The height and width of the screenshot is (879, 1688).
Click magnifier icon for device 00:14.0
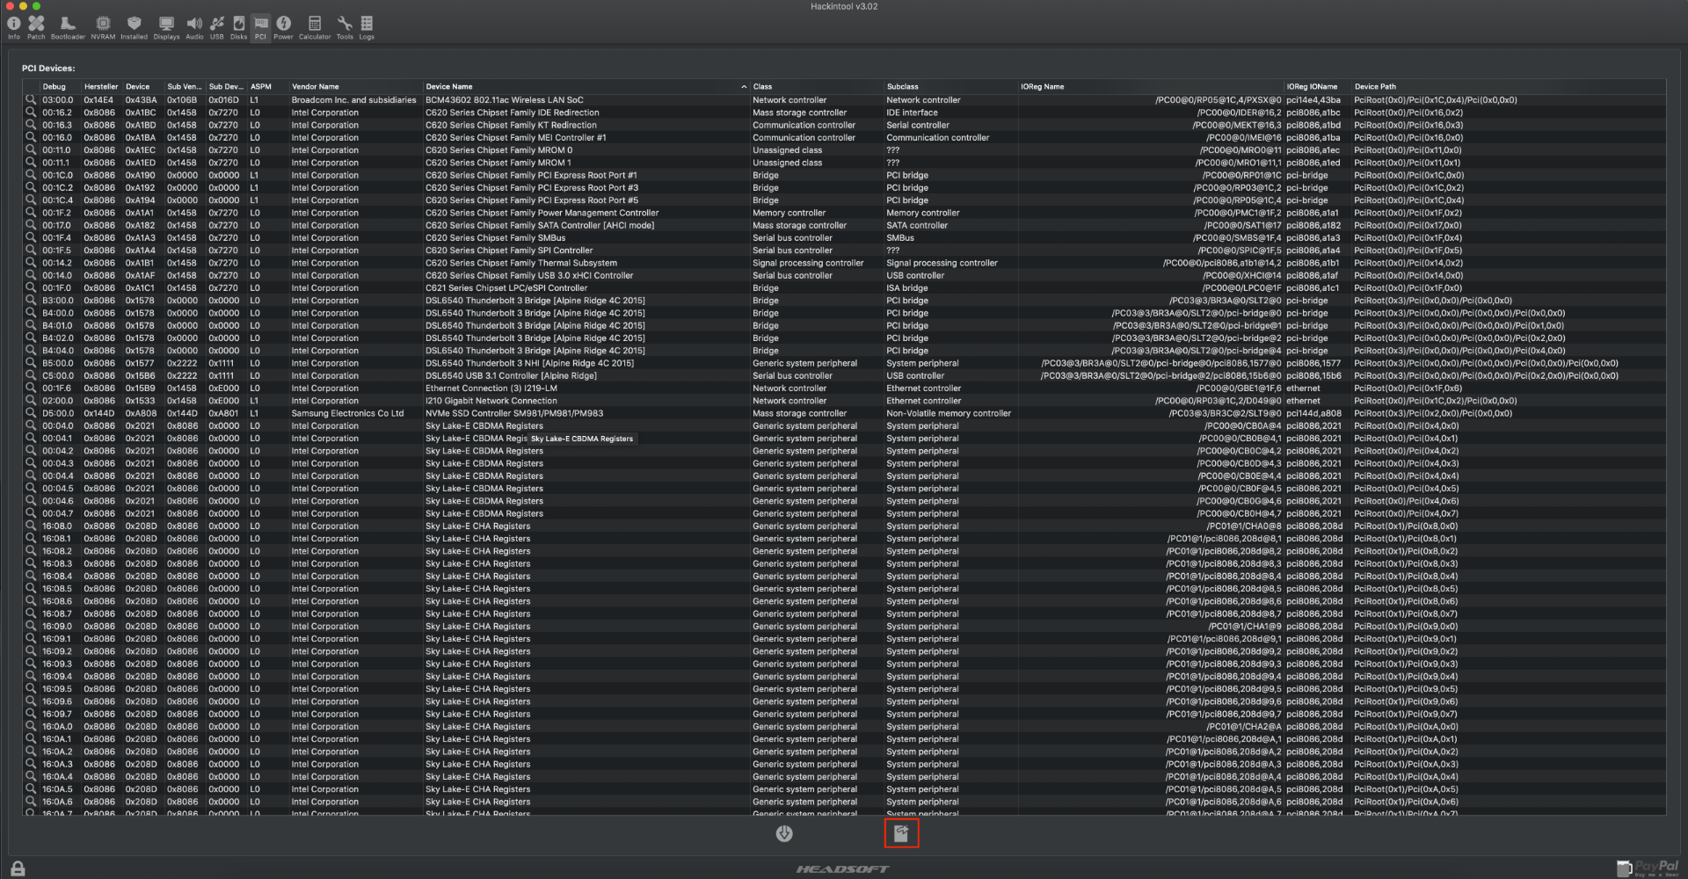[31, 275]
